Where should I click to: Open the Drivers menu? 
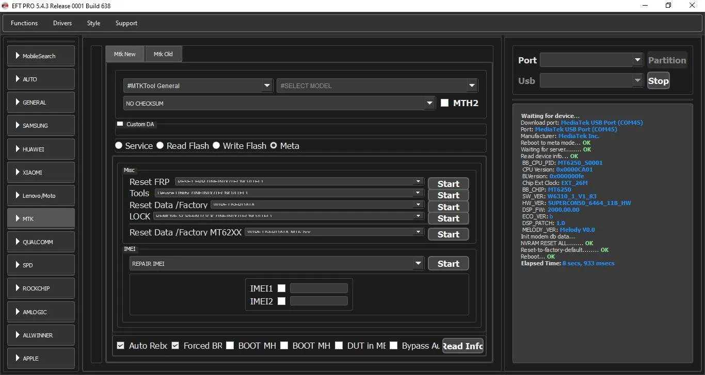tap(62, 23)
